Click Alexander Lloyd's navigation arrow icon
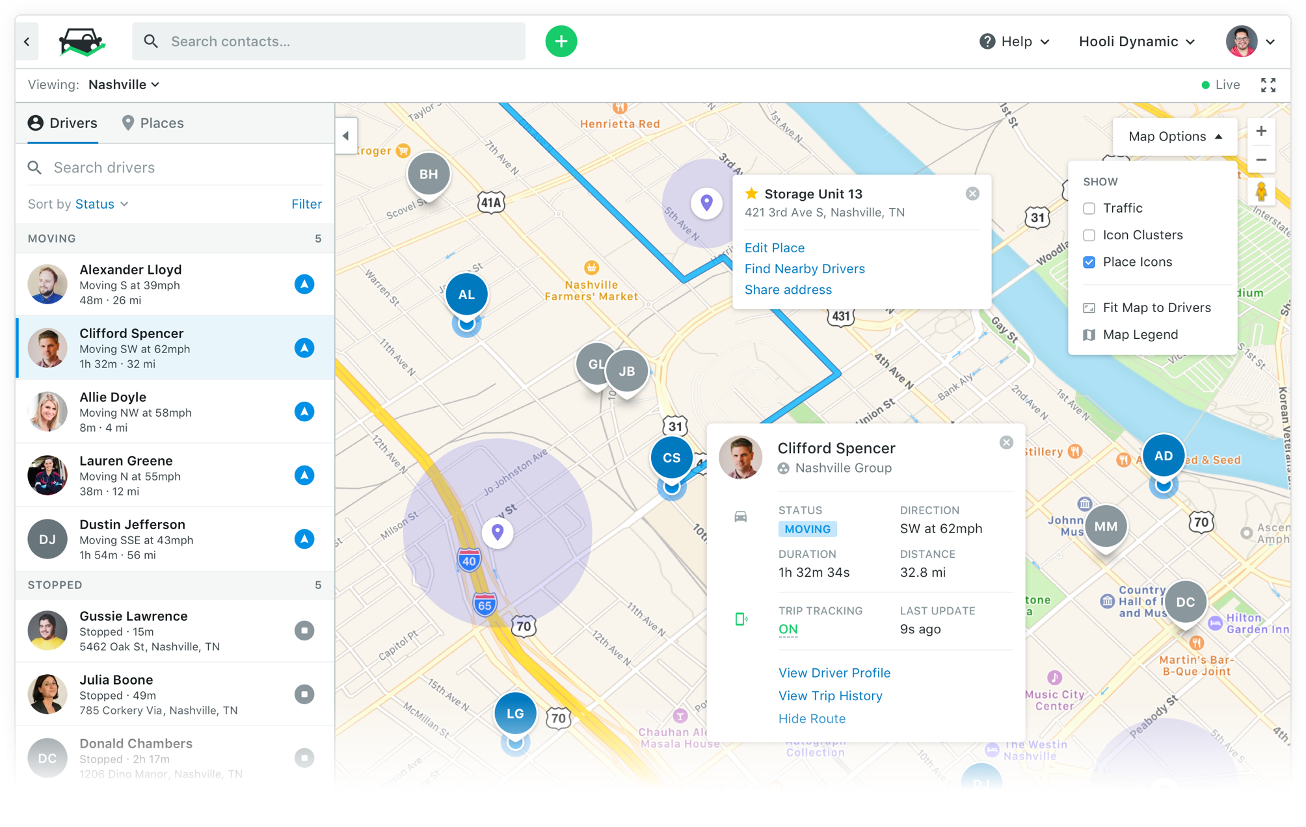 tap(304, 284)
